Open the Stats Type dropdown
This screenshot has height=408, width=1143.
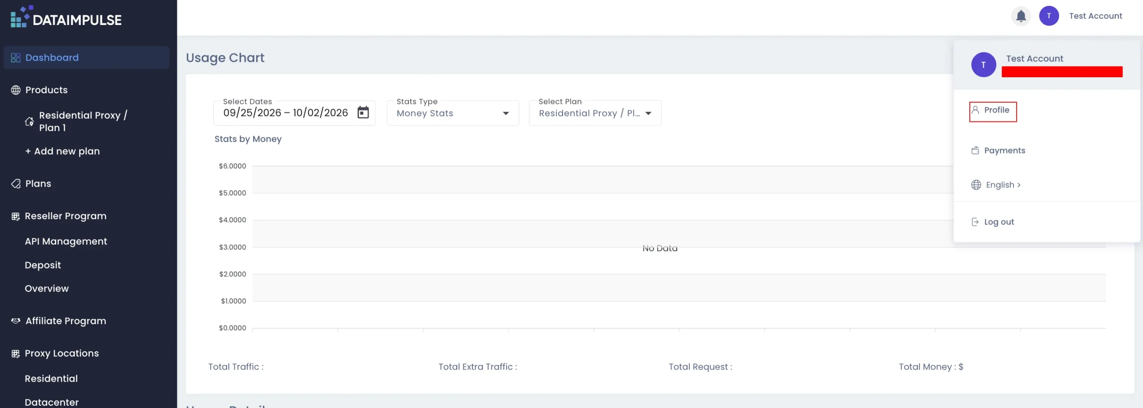453,112
